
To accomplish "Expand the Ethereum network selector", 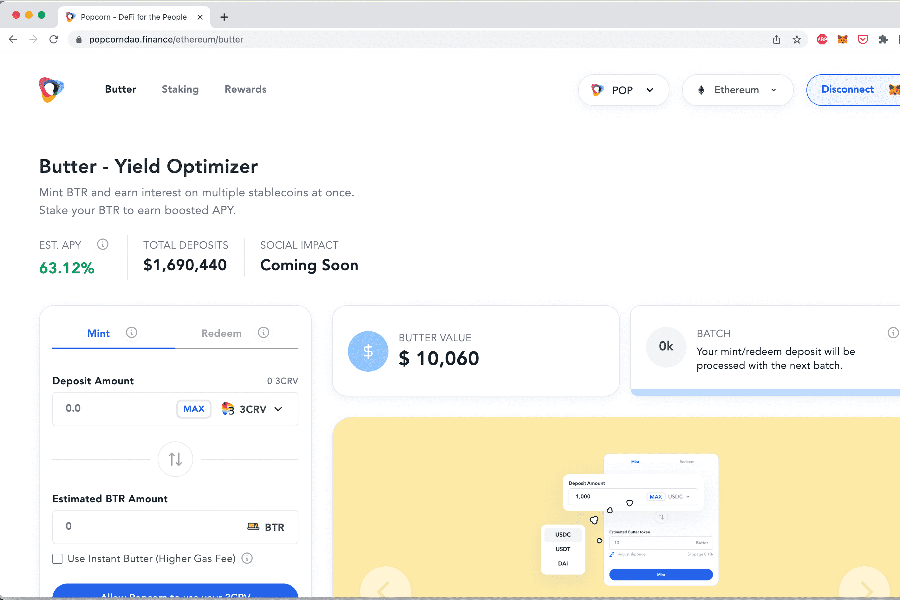I will click(737, 90).
